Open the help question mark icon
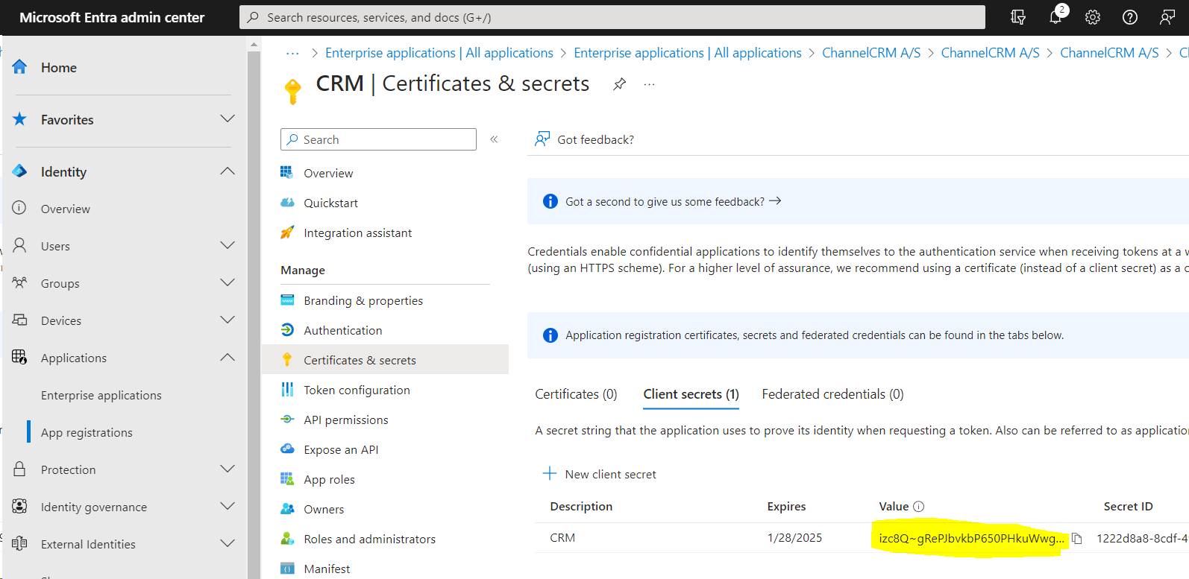Viewport: 1189px width, 579px height. (1130, 17)
